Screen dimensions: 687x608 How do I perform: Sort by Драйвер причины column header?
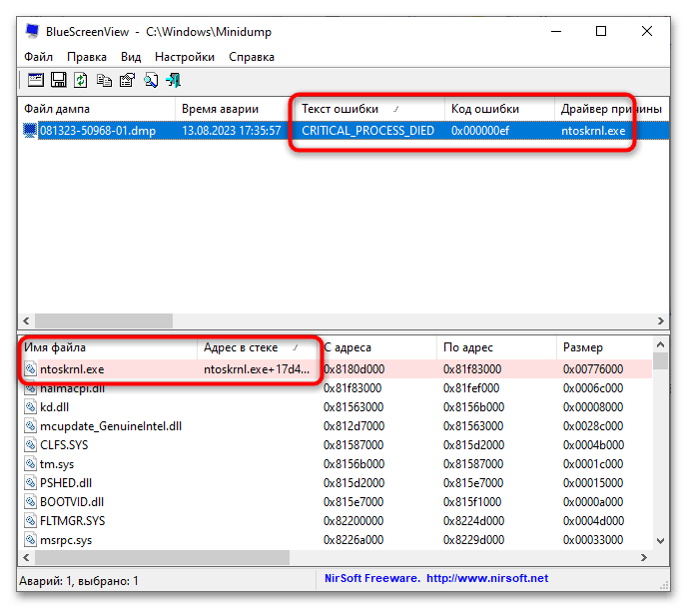coord(612,109)
